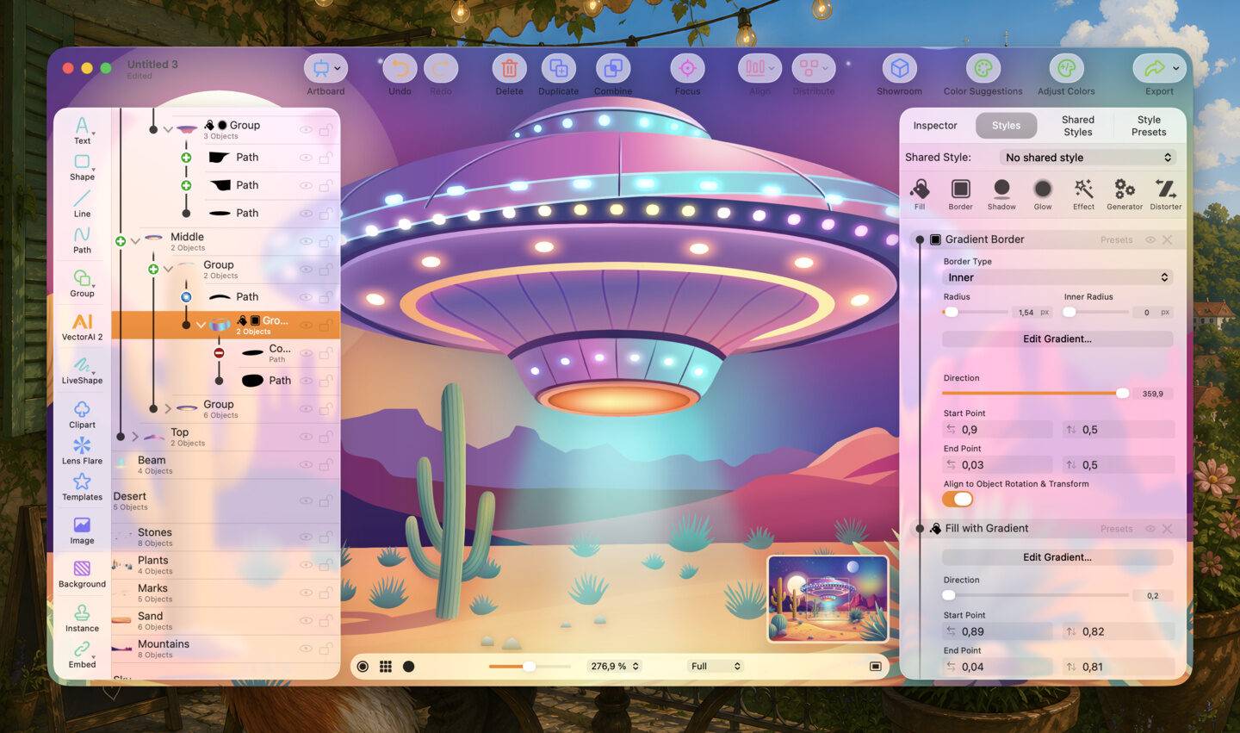This screenshot has height=733, width=1240.
Task: Toggle visibility of the Beam layer
Action: pos(306,465)
